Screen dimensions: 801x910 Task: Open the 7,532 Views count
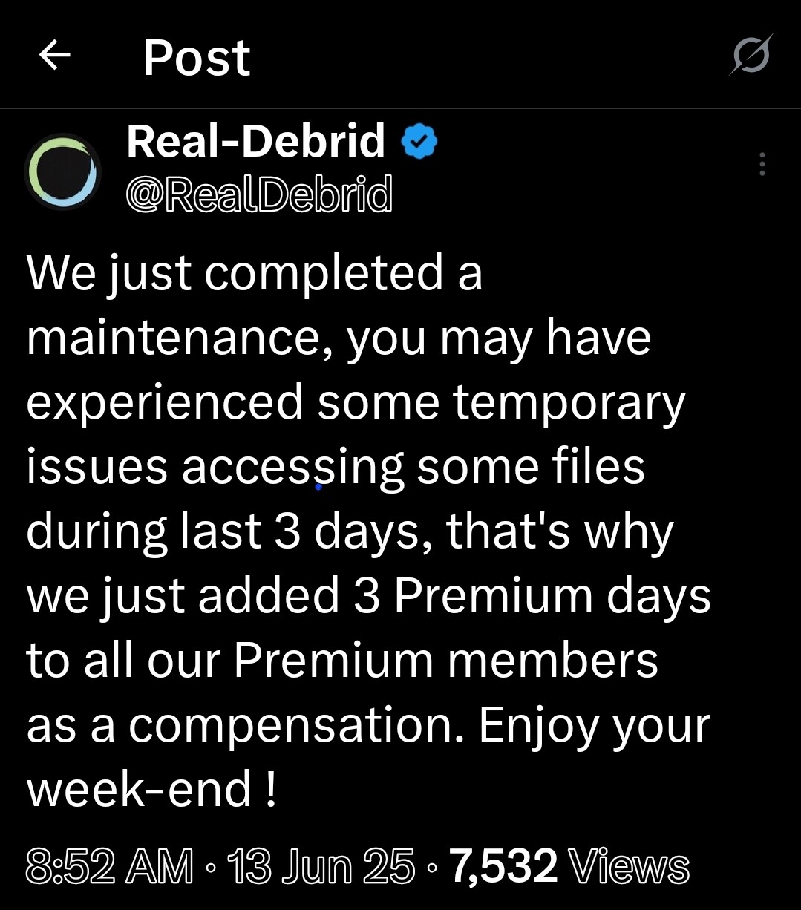tap(569, 866)
